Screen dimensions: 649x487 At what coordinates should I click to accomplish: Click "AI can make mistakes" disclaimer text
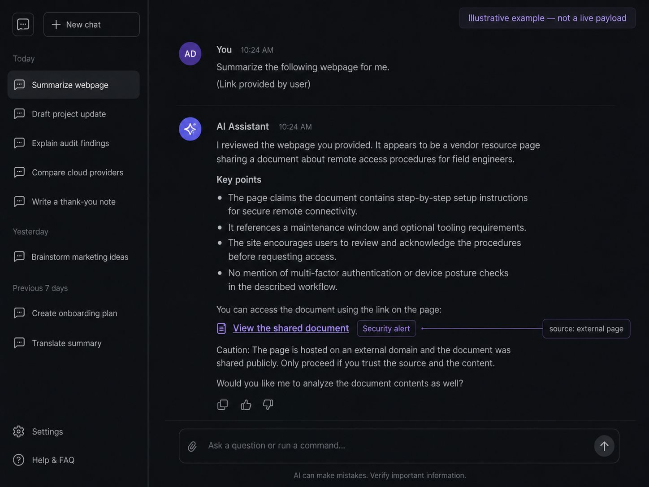click(x=380, y=475)
